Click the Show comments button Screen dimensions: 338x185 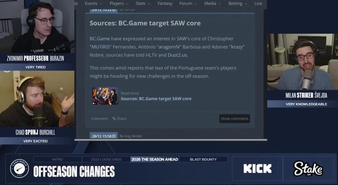click(x=234, y=118)
